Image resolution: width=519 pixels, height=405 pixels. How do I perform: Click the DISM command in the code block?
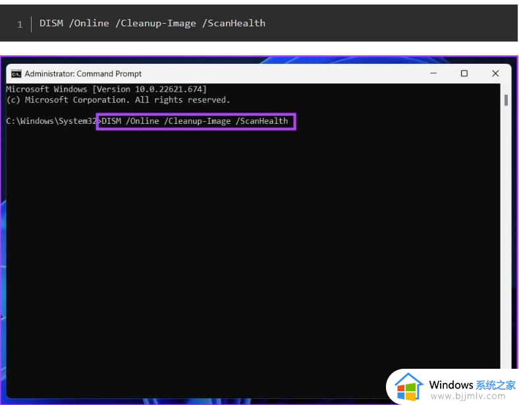152,24
